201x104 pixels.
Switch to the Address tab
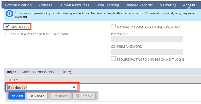point(45,5)
